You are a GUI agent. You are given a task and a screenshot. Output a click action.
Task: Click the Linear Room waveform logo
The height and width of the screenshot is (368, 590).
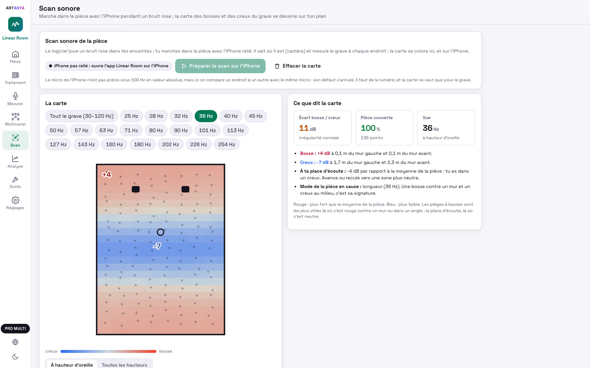coord(15,24)
